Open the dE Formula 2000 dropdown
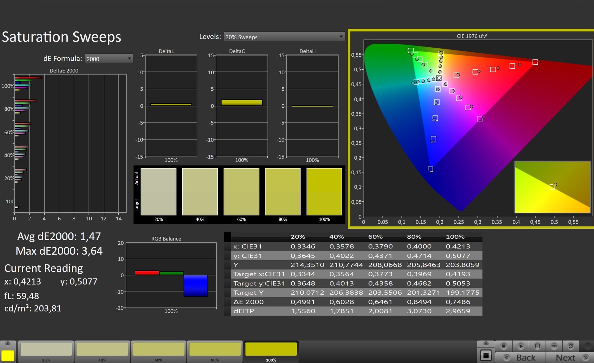This screenshot has height=363, width=594. pos(109,59)
